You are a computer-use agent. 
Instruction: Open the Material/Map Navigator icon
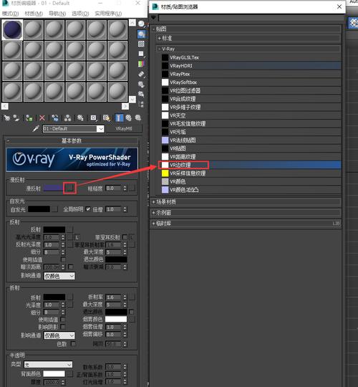(141, 104)
